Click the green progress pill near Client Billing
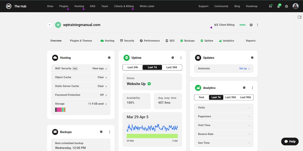Screen dimensions: 303x151 [x=242, y=25]
